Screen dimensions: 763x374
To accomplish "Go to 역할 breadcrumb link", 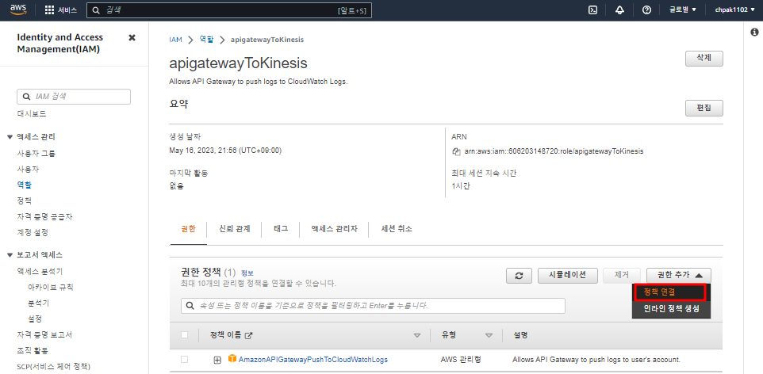I will 206,40.
